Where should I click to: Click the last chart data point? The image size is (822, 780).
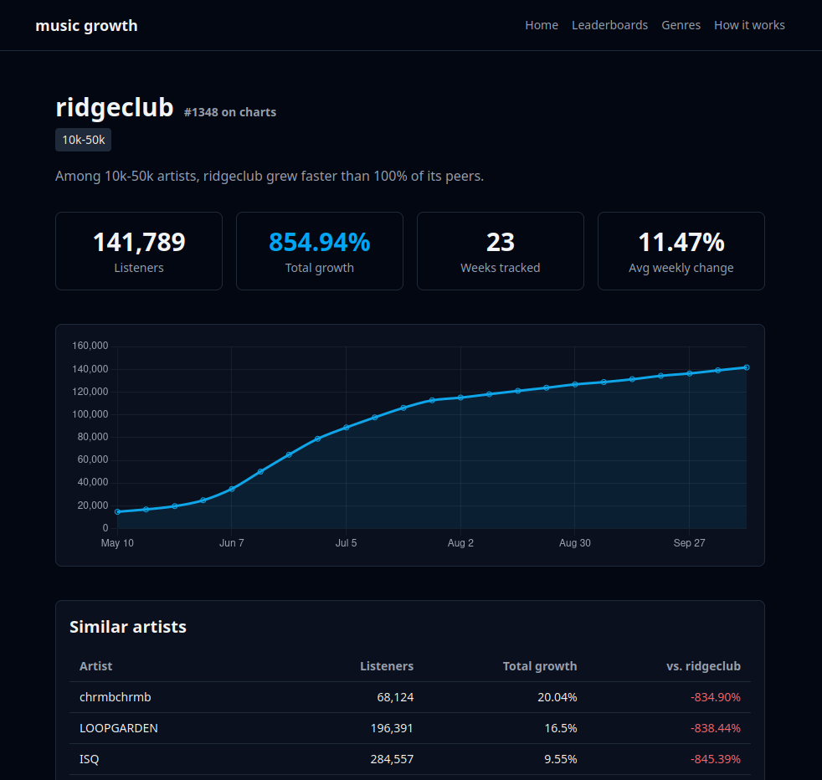tap(747, 367)
